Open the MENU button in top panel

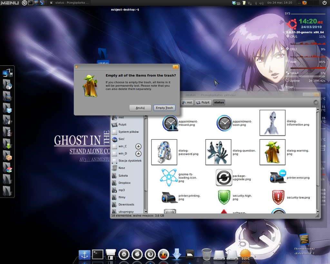click(10, 3)
